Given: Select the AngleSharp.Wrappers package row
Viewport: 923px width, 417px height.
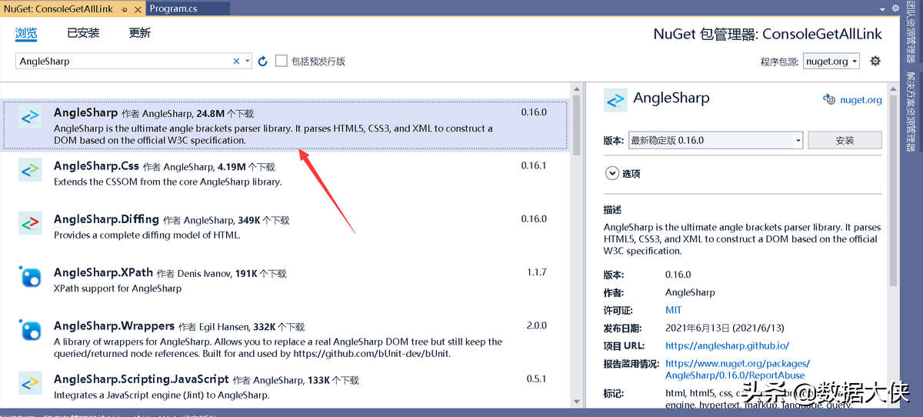Looking at the screenshot, I should 286,339.
